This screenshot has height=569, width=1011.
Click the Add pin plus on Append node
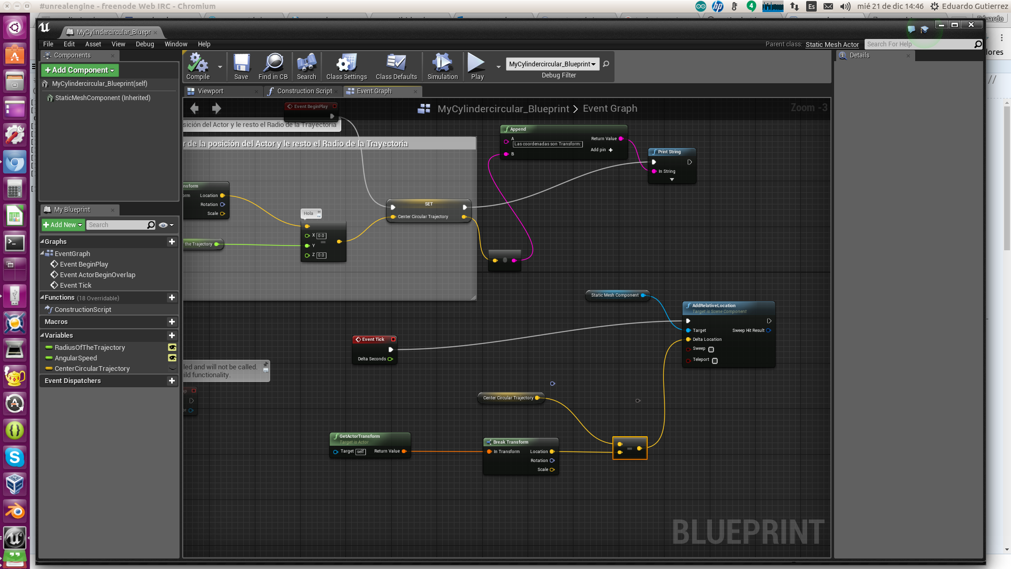[610, 150]
